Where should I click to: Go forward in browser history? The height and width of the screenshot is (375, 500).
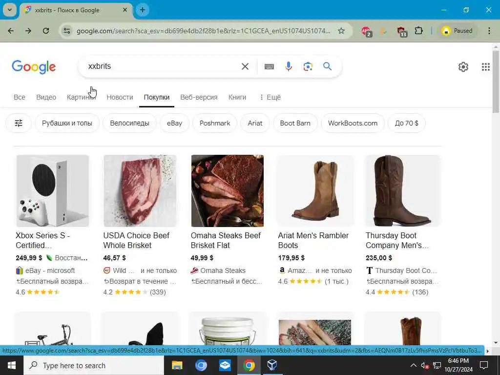point(28,31)
